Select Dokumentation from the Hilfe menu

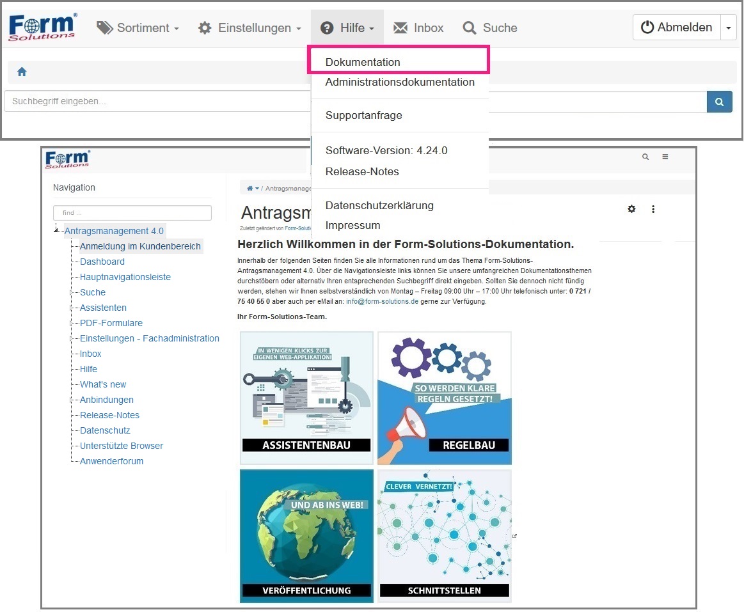tap(363, 62)
